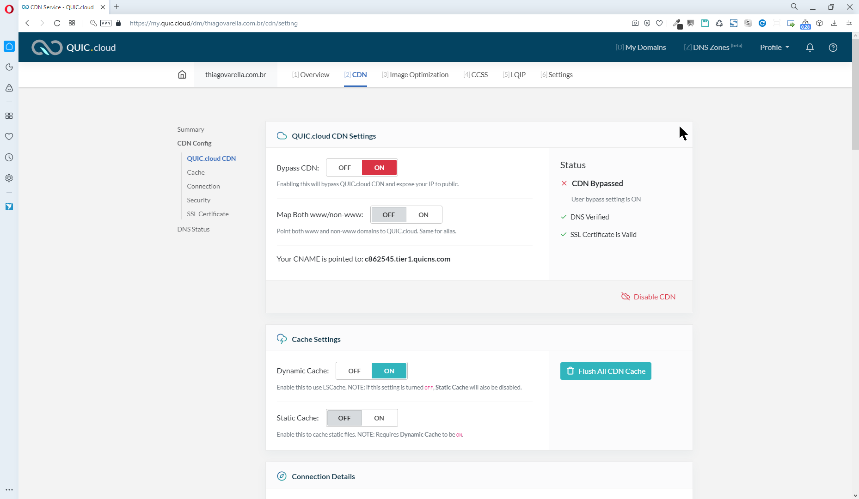Viewport: 859px width, 499px height.
Task: Turn on Map Both www/non-www
Action: pyautogui.click(x=423, y=215)
